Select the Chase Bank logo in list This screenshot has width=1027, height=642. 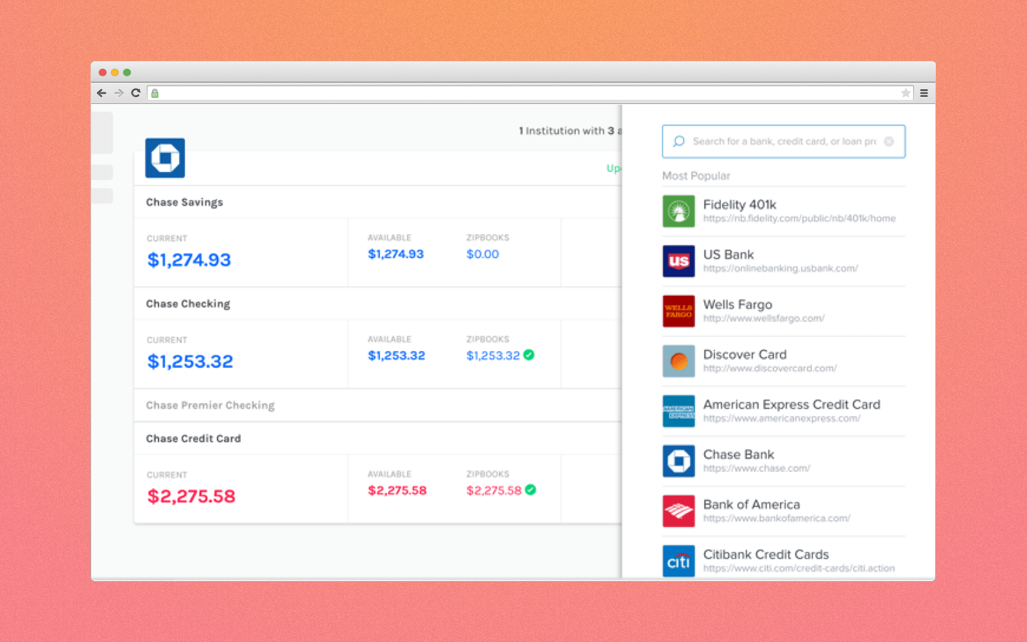[678, 461]
